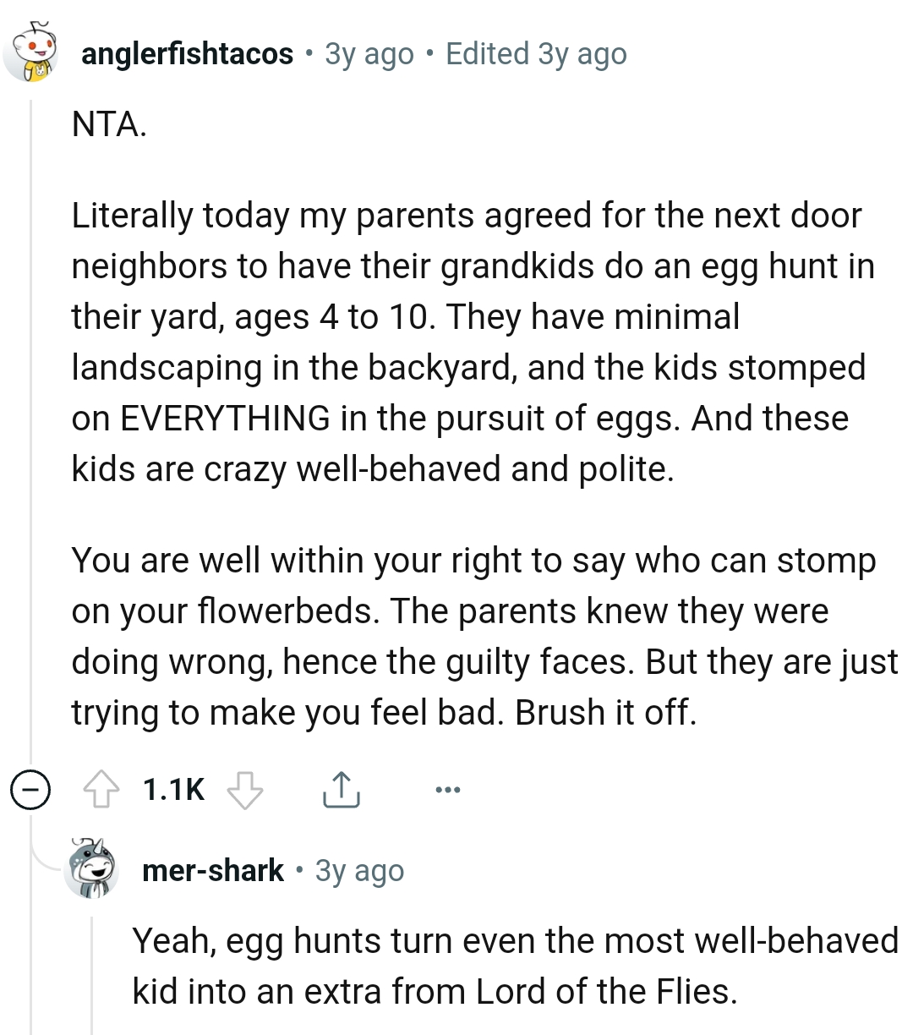The width and height of the screenshot is (913, 1035).
Task: Downvote anglerfishtacos's comment
Action: tap(246, 791)
